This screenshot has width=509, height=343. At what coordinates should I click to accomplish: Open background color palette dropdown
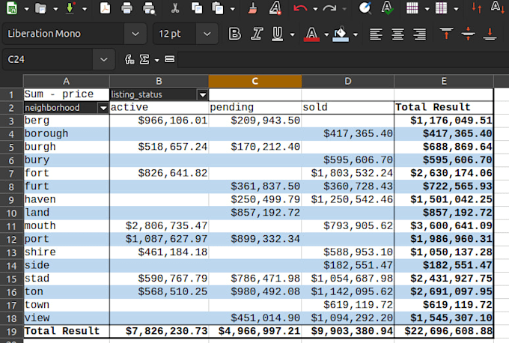[356, 34]
